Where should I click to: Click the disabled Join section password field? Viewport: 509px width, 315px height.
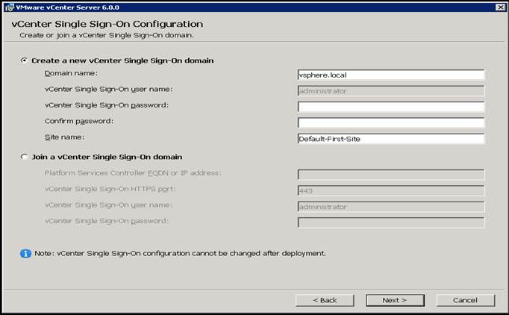[x=391, y=222]
